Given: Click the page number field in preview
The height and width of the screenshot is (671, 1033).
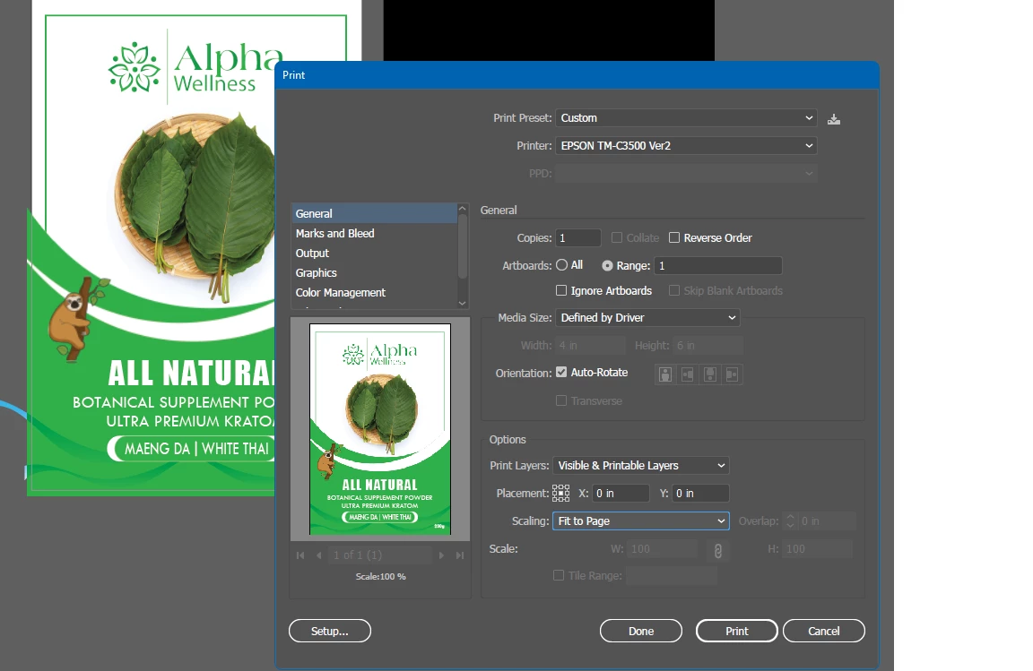Looking at the screenshot, I should click(380, 555).
